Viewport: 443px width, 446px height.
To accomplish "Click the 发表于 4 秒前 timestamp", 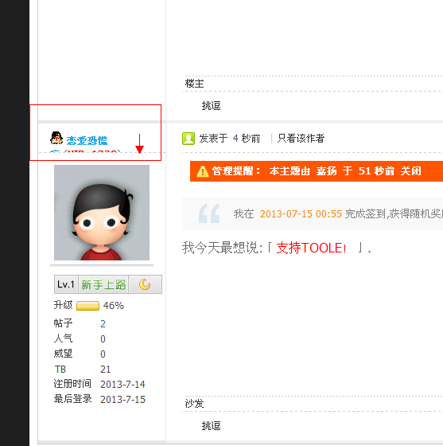I will [x=229, y=139].
